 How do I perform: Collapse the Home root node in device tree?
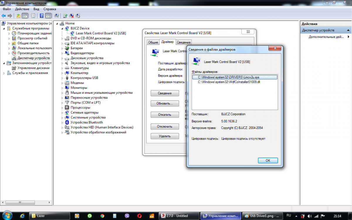click(57, 23)
